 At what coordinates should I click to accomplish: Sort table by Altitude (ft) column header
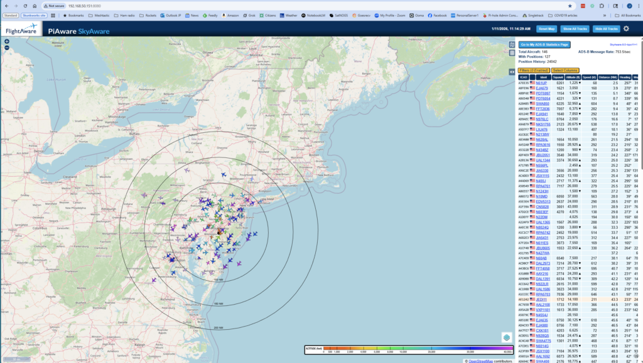pyautogui.click(x=573, y=77)
